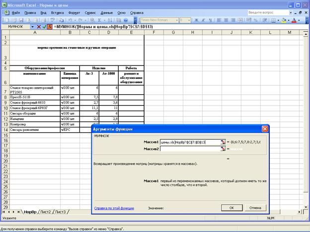Click the Массив1 input field
310x232 pixels.
pos(190,142)
